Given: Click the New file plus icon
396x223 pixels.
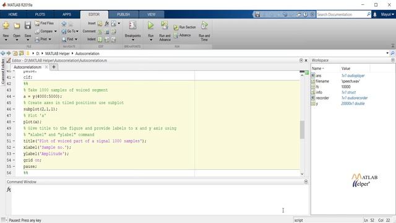Looking at the screenshot, I should click(6, 25).
